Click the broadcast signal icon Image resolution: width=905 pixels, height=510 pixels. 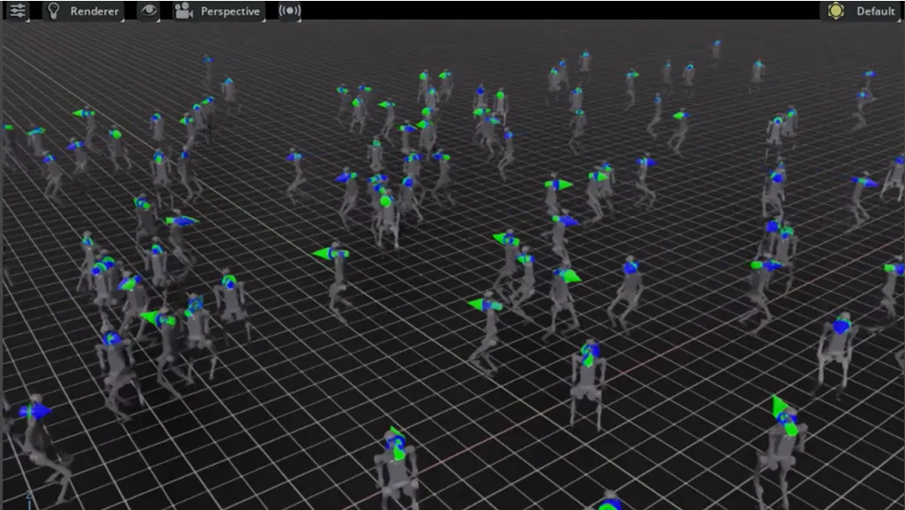[289, 11]
